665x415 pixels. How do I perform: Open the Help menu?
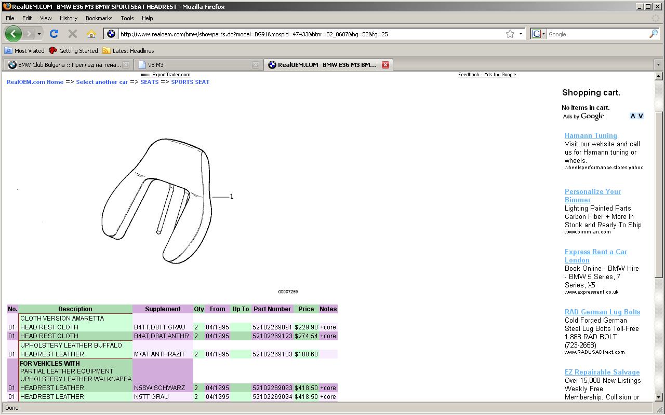pos(148,18)
